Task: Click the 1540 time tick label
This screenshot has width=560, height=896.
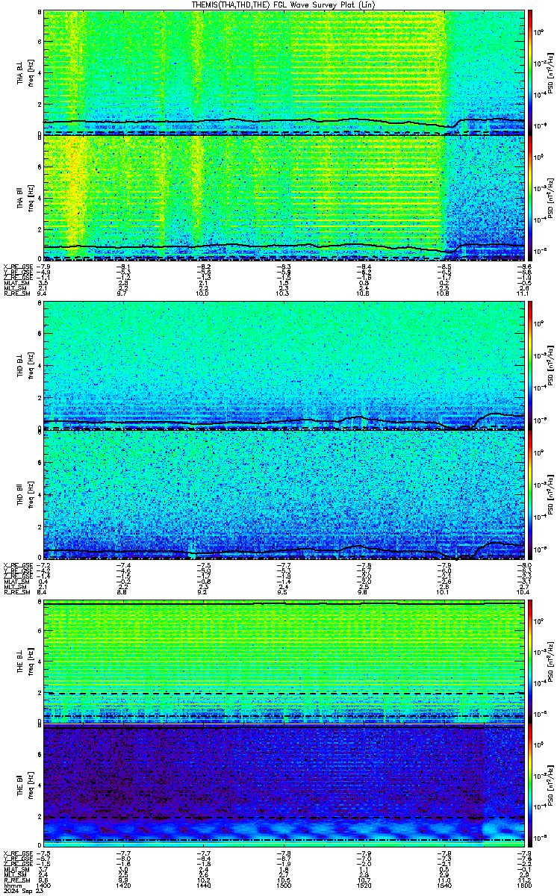Action: coord(444,886)
